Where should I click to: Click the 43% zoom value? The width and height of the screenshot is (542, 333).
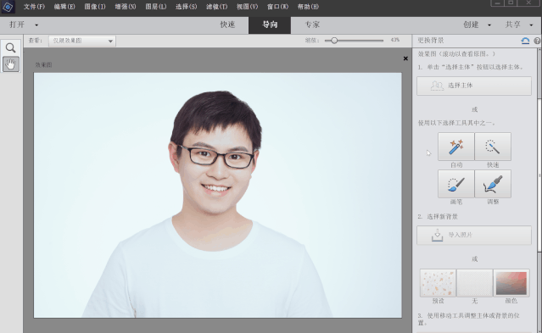[395, 40]
